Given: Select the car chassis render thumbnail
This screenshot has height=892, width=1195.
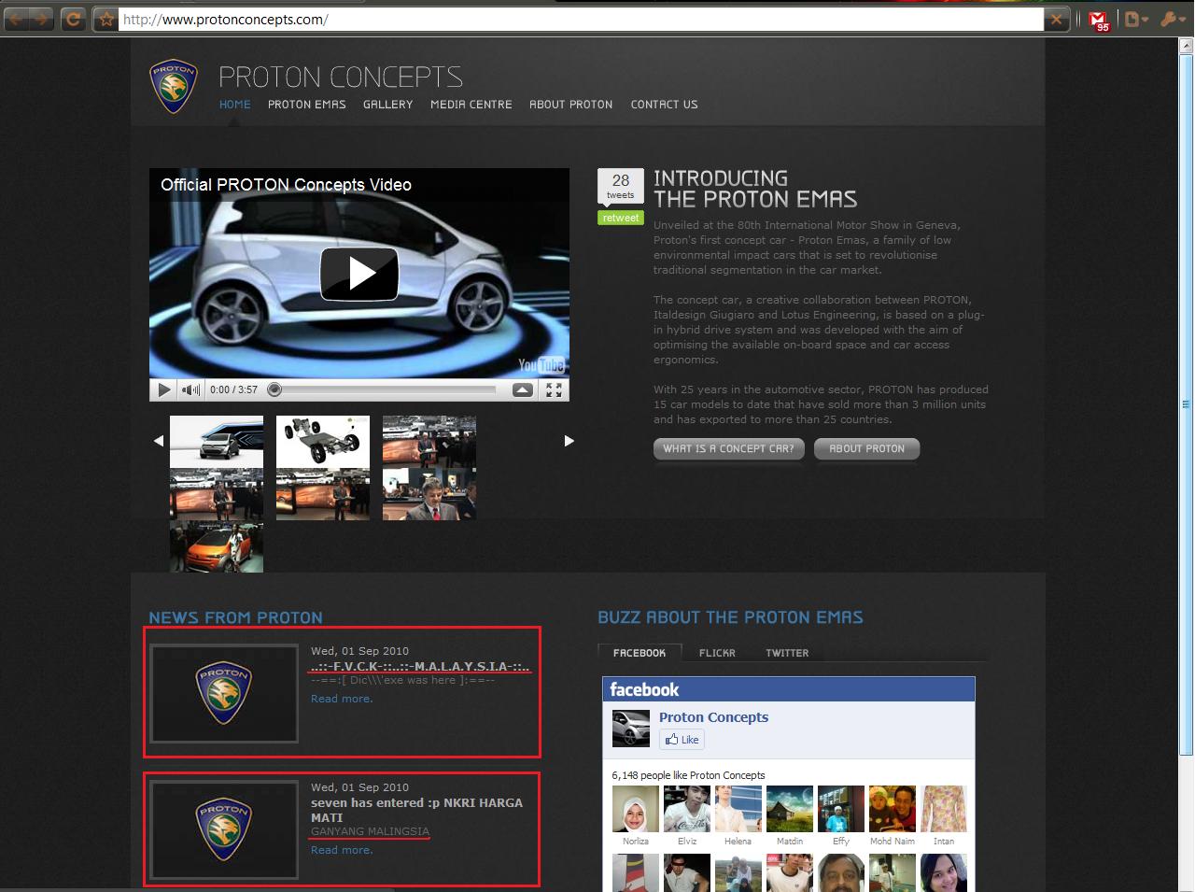Looking at the screenshot, I should pyautogui.click(x=323, y=442).
